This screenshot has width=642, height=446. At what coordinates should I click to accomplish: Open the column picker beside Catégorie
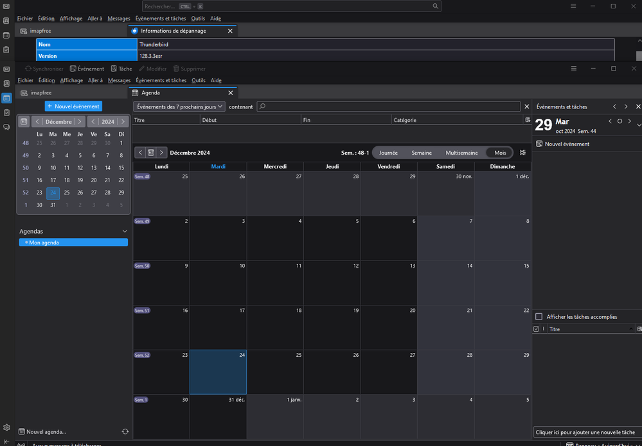[528, 120]
